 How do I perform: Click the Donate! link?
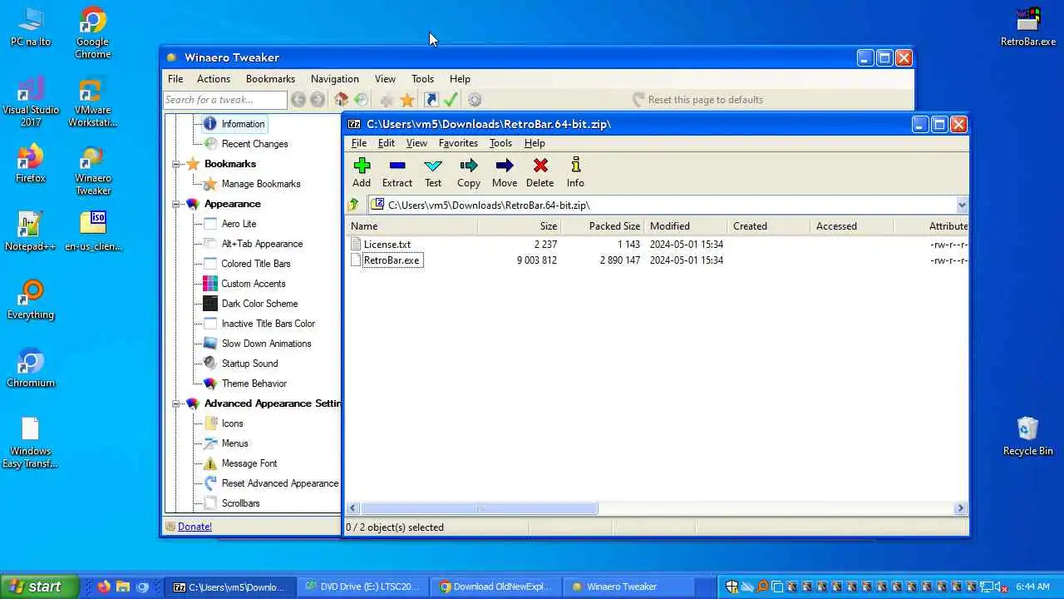coord(195,527)
